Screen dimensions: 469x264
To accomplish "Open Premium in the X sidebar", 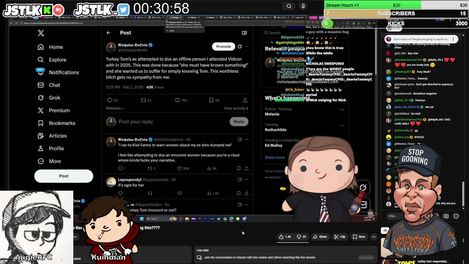I will (54, 110).
